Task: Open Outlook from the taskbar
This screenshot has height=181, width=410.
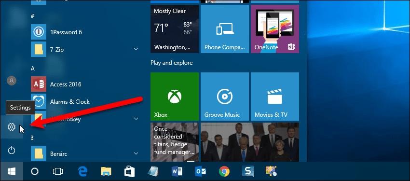Action: click(201, 171)
